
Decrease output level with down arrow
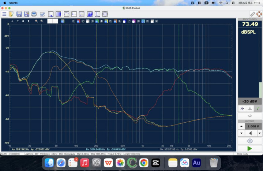point(241,133)
